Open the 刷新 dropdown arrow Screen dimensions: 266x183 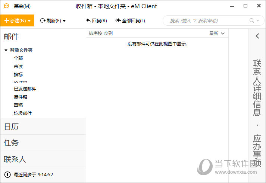pos(64,21)
